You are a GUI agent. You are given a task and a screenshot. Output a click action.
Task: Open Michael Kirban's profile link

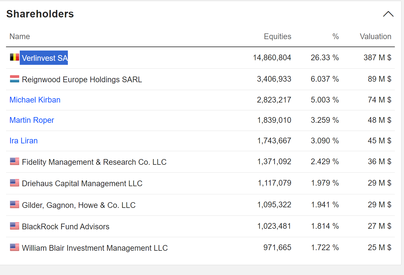click(x=35, y=100)
